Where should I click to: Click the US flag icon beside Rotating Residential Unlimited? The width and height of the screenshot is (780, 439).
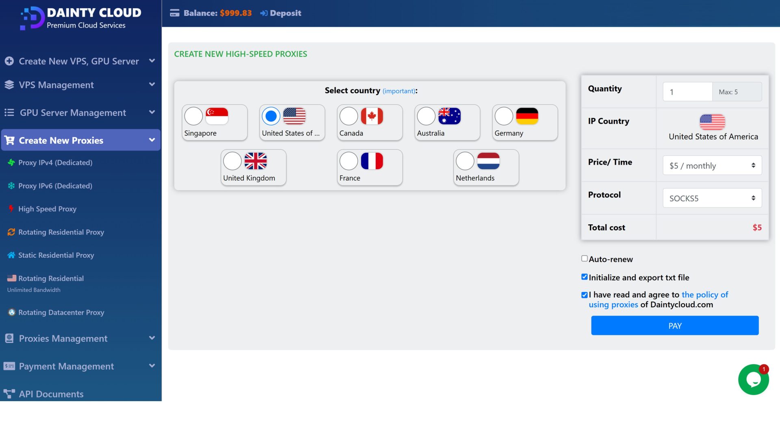click(x=12, y=278)
